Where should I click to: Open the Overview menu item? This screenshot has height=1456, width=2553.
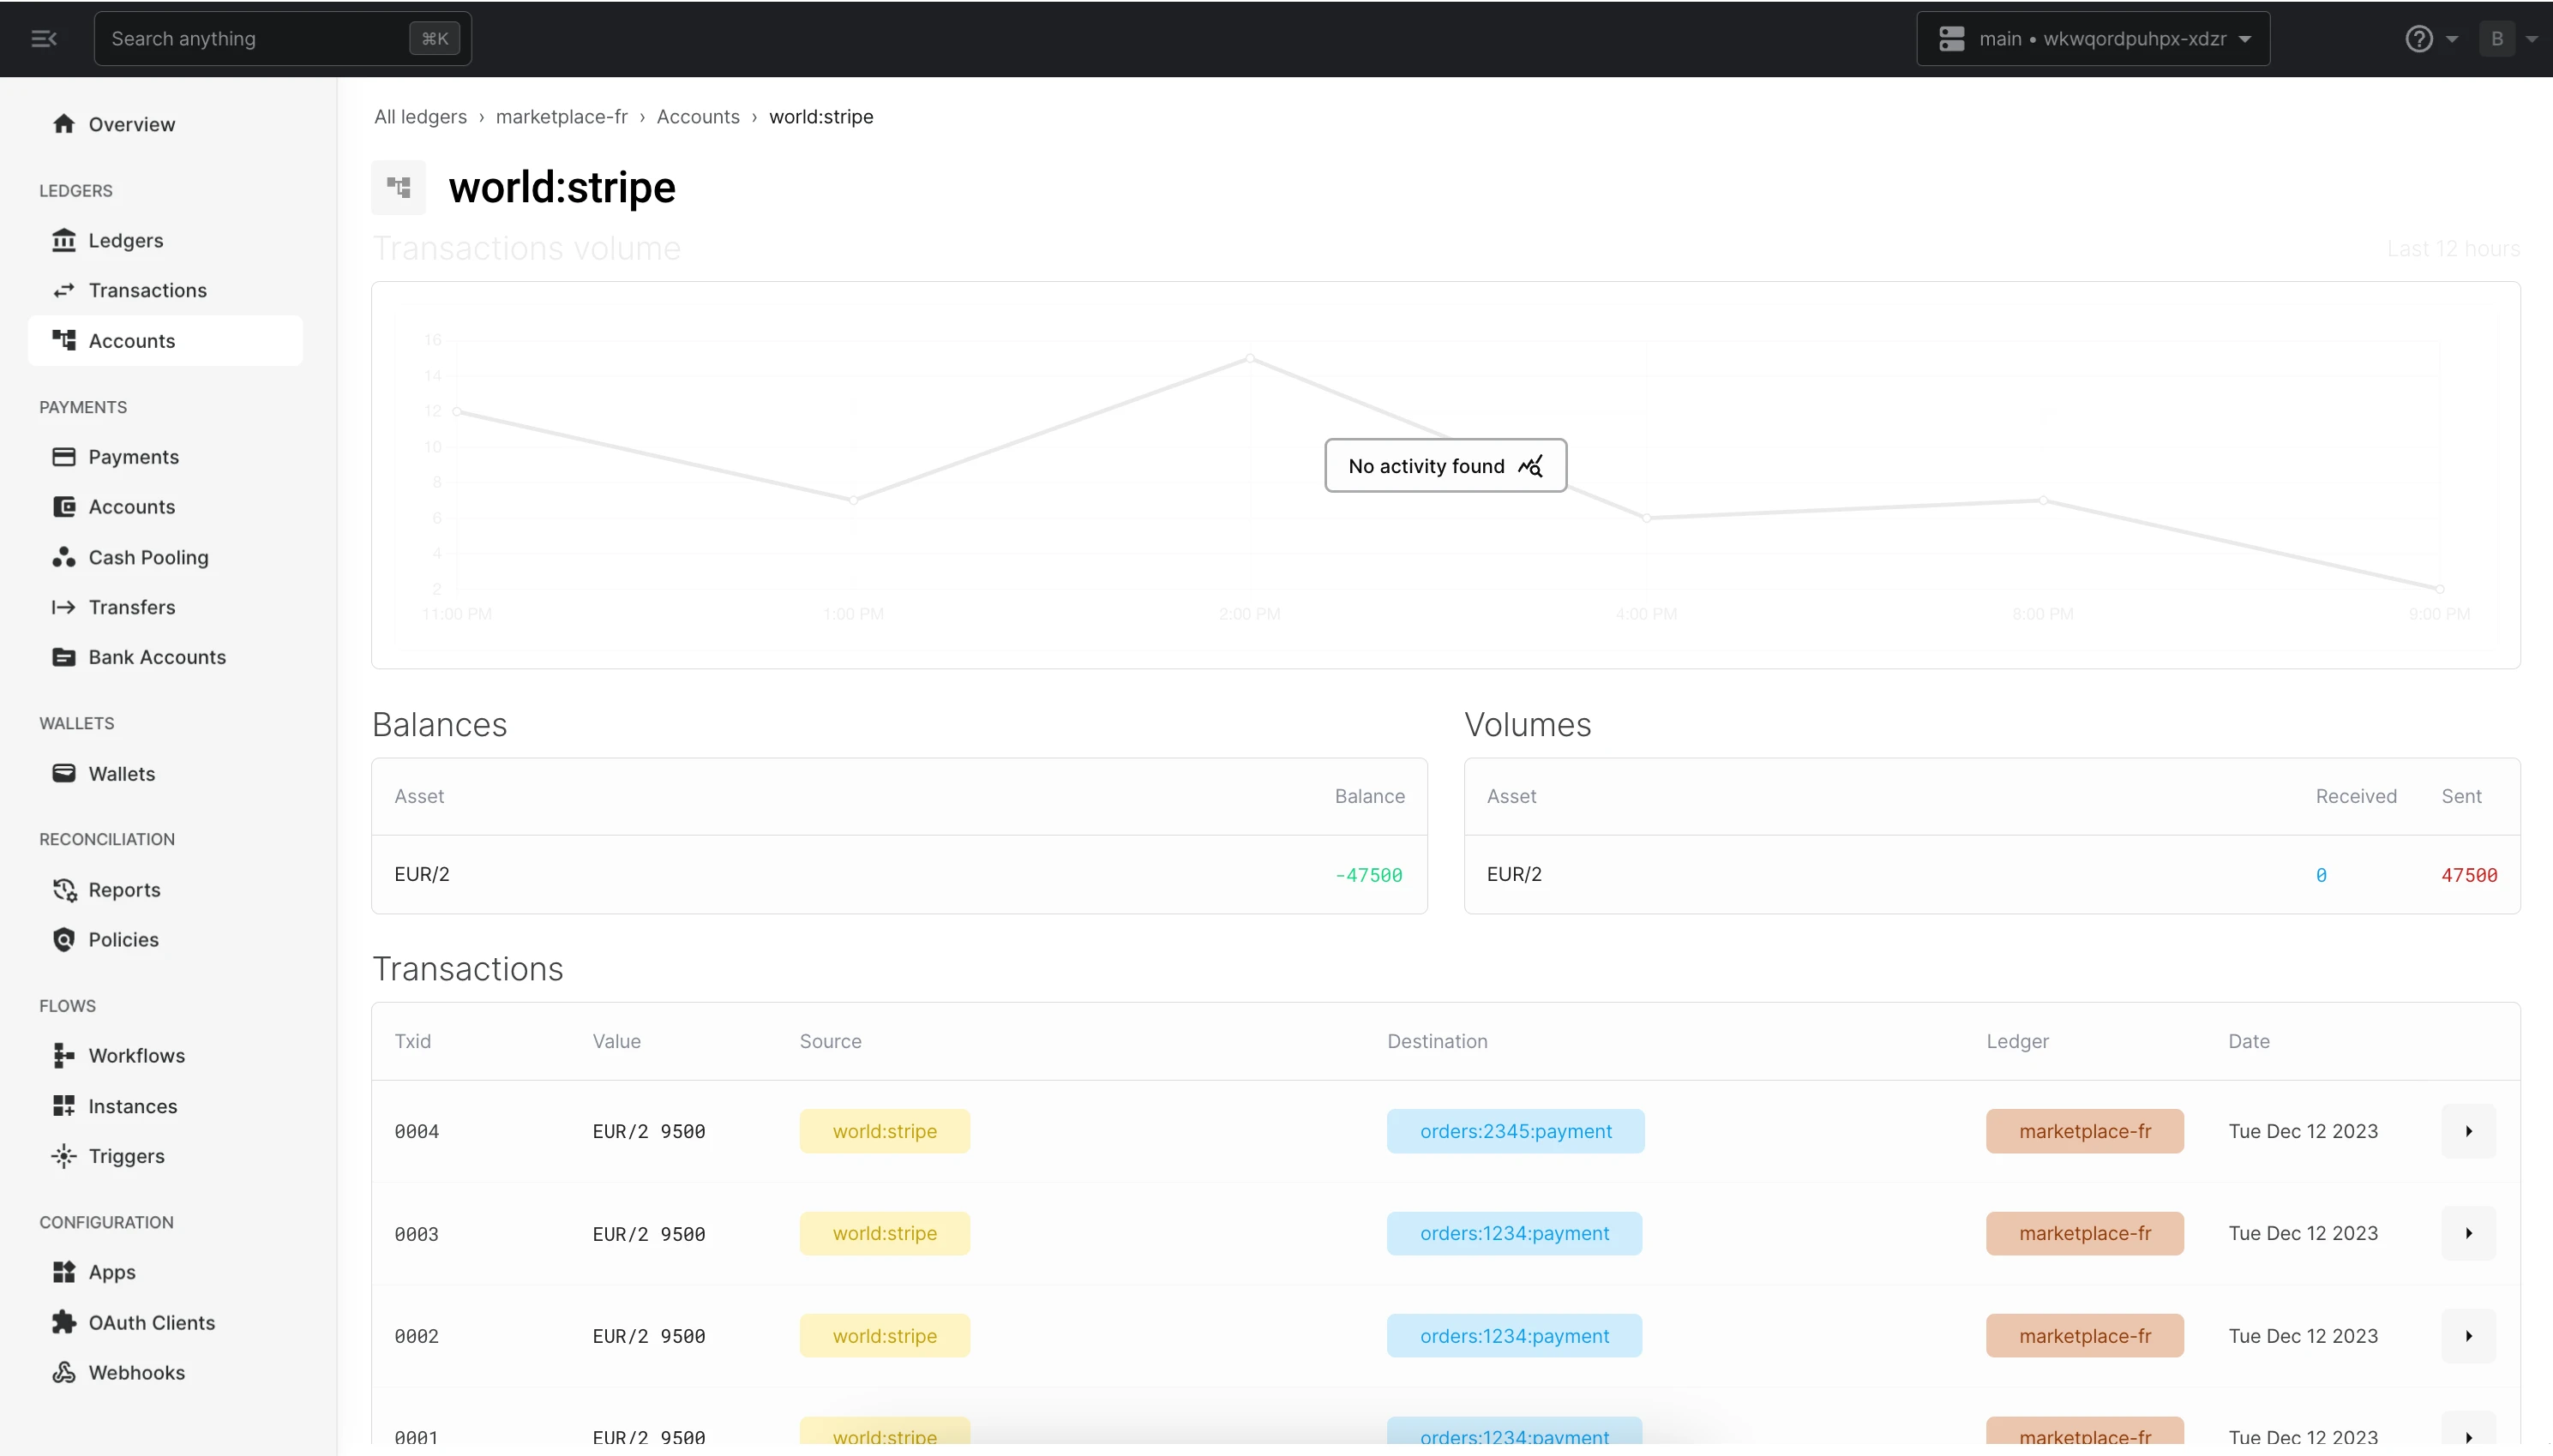point(131,124)
